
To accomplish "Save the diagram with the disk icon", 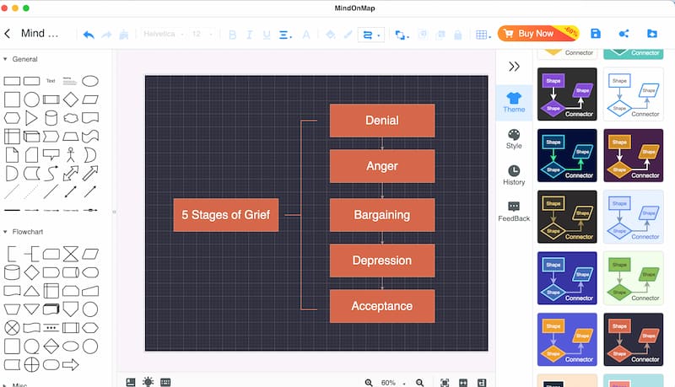I will [x=596, y=34].
